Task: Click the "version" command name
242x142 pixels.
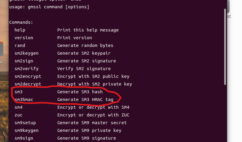Action: [24, 38]
